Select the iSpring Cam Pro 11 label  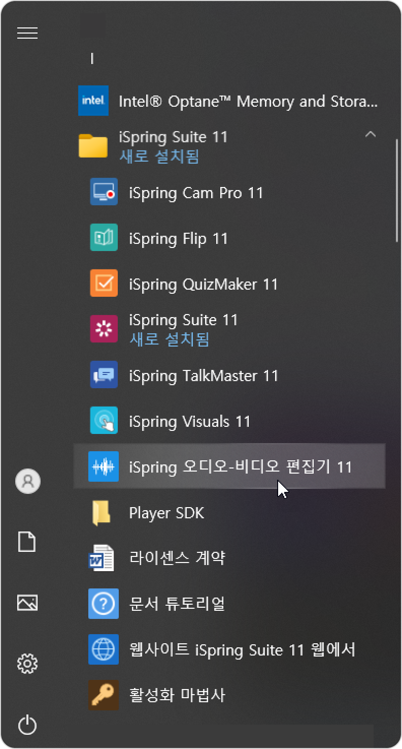[196, 193]
